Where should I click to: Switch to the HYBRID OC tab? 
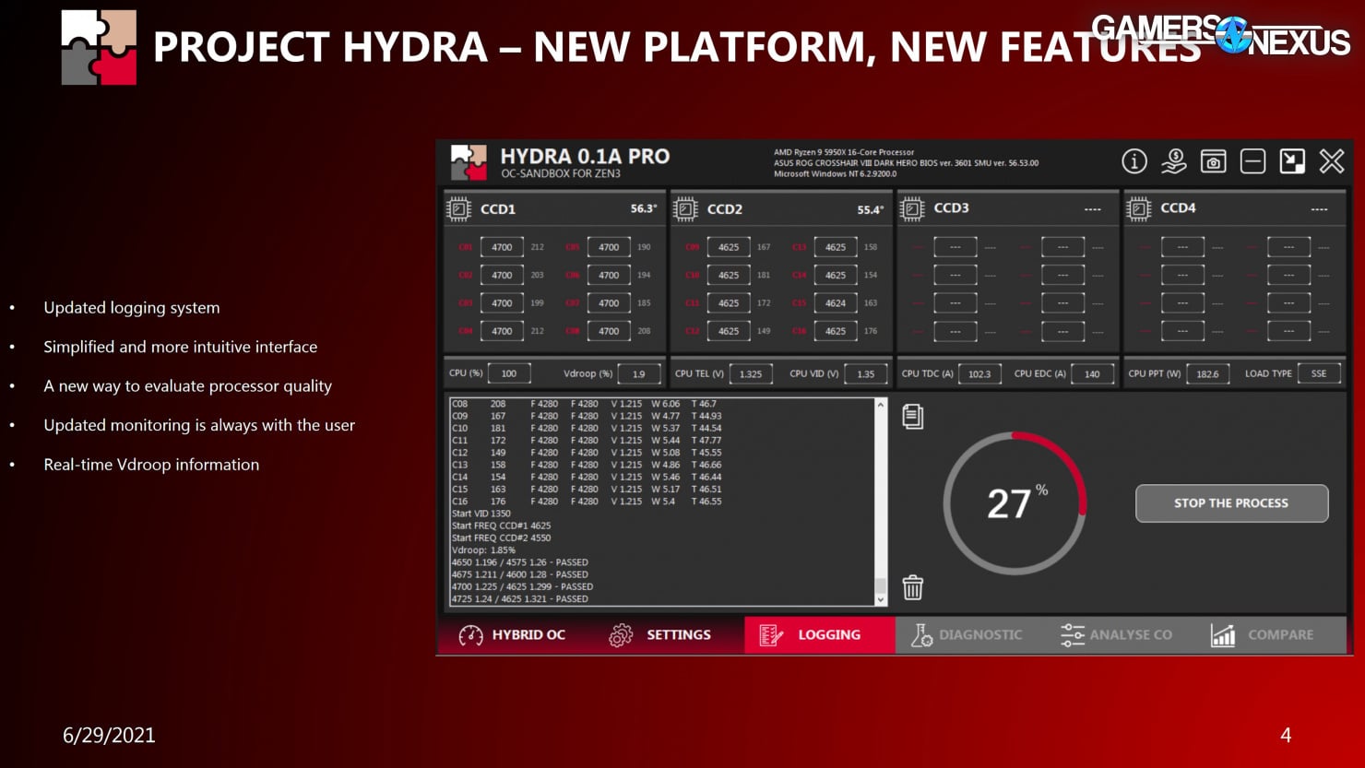512,634
